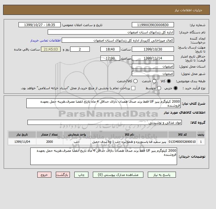The image size is (216, 209).
Task: Click the توضیحات خریدار text area
Action: click(104, 156)
